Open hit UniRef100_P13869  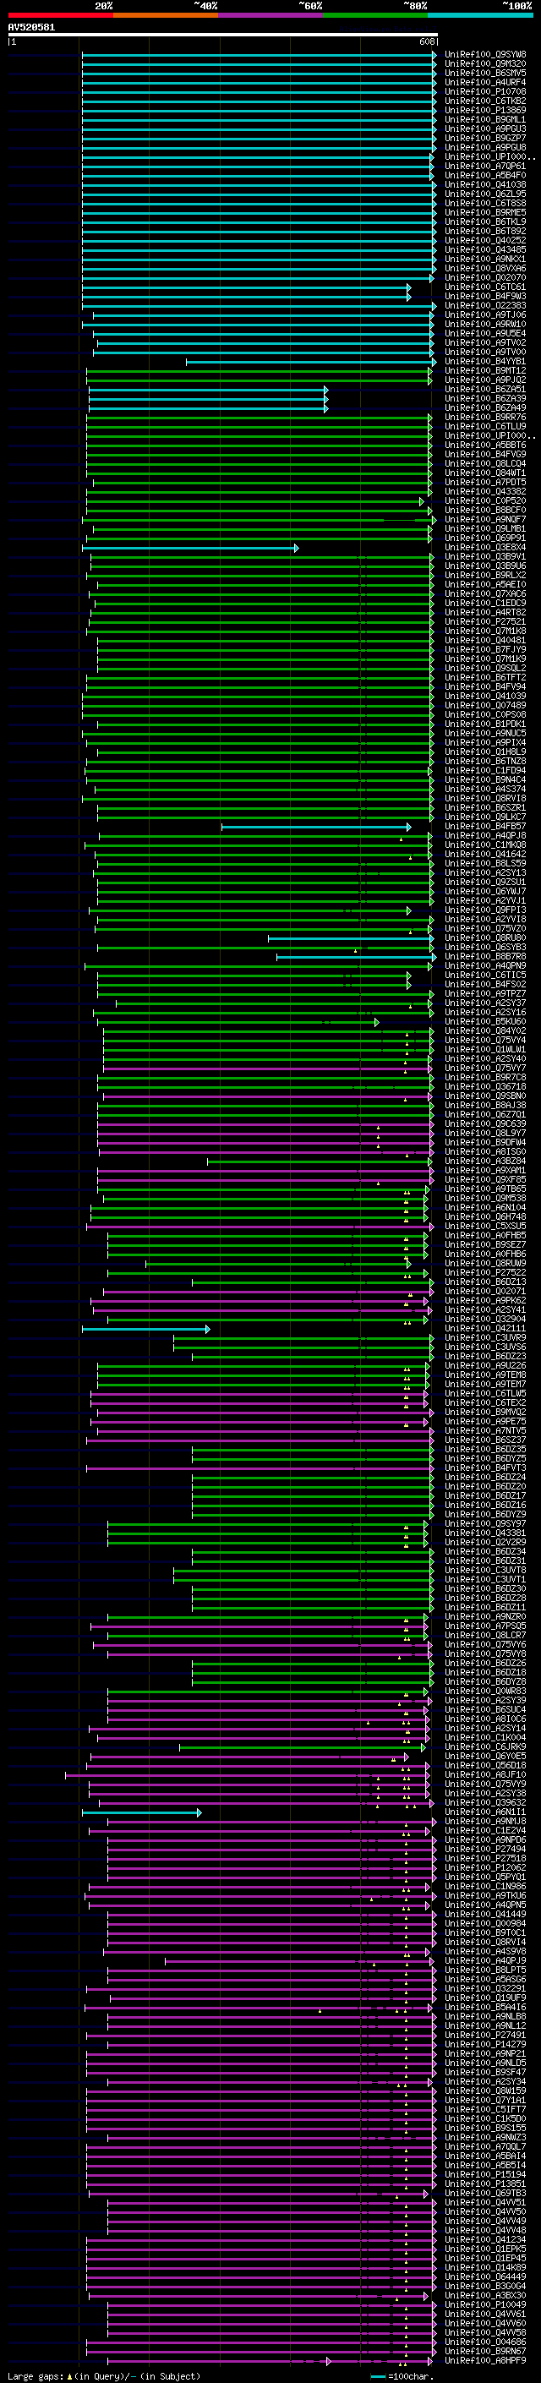[485, 110]
